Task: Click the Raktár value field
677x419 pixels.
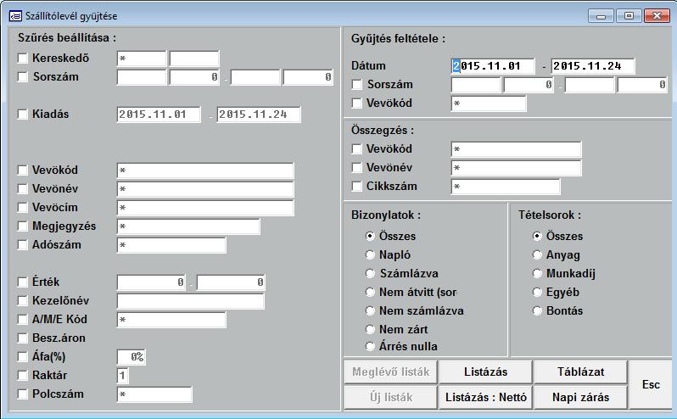Action: (x=123, y=376)
